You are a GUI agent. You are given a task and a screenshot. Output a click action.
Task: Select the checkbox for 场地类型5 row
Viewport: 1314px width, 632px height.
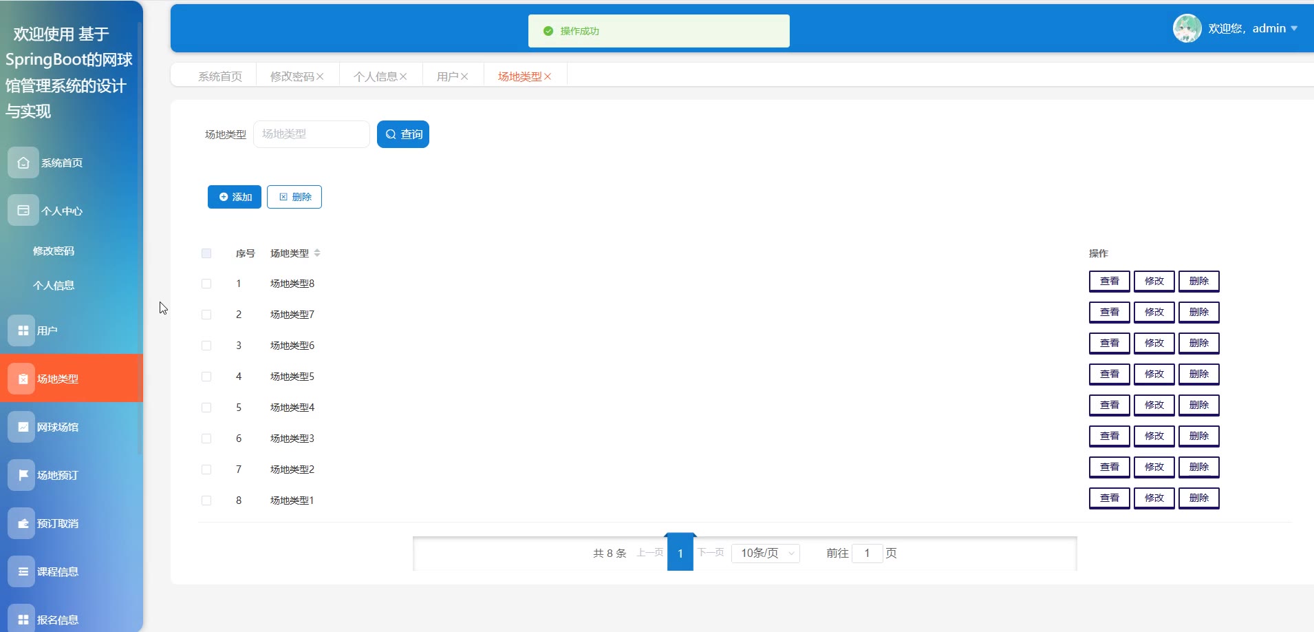pyautogui.click(x=206, y=377)
